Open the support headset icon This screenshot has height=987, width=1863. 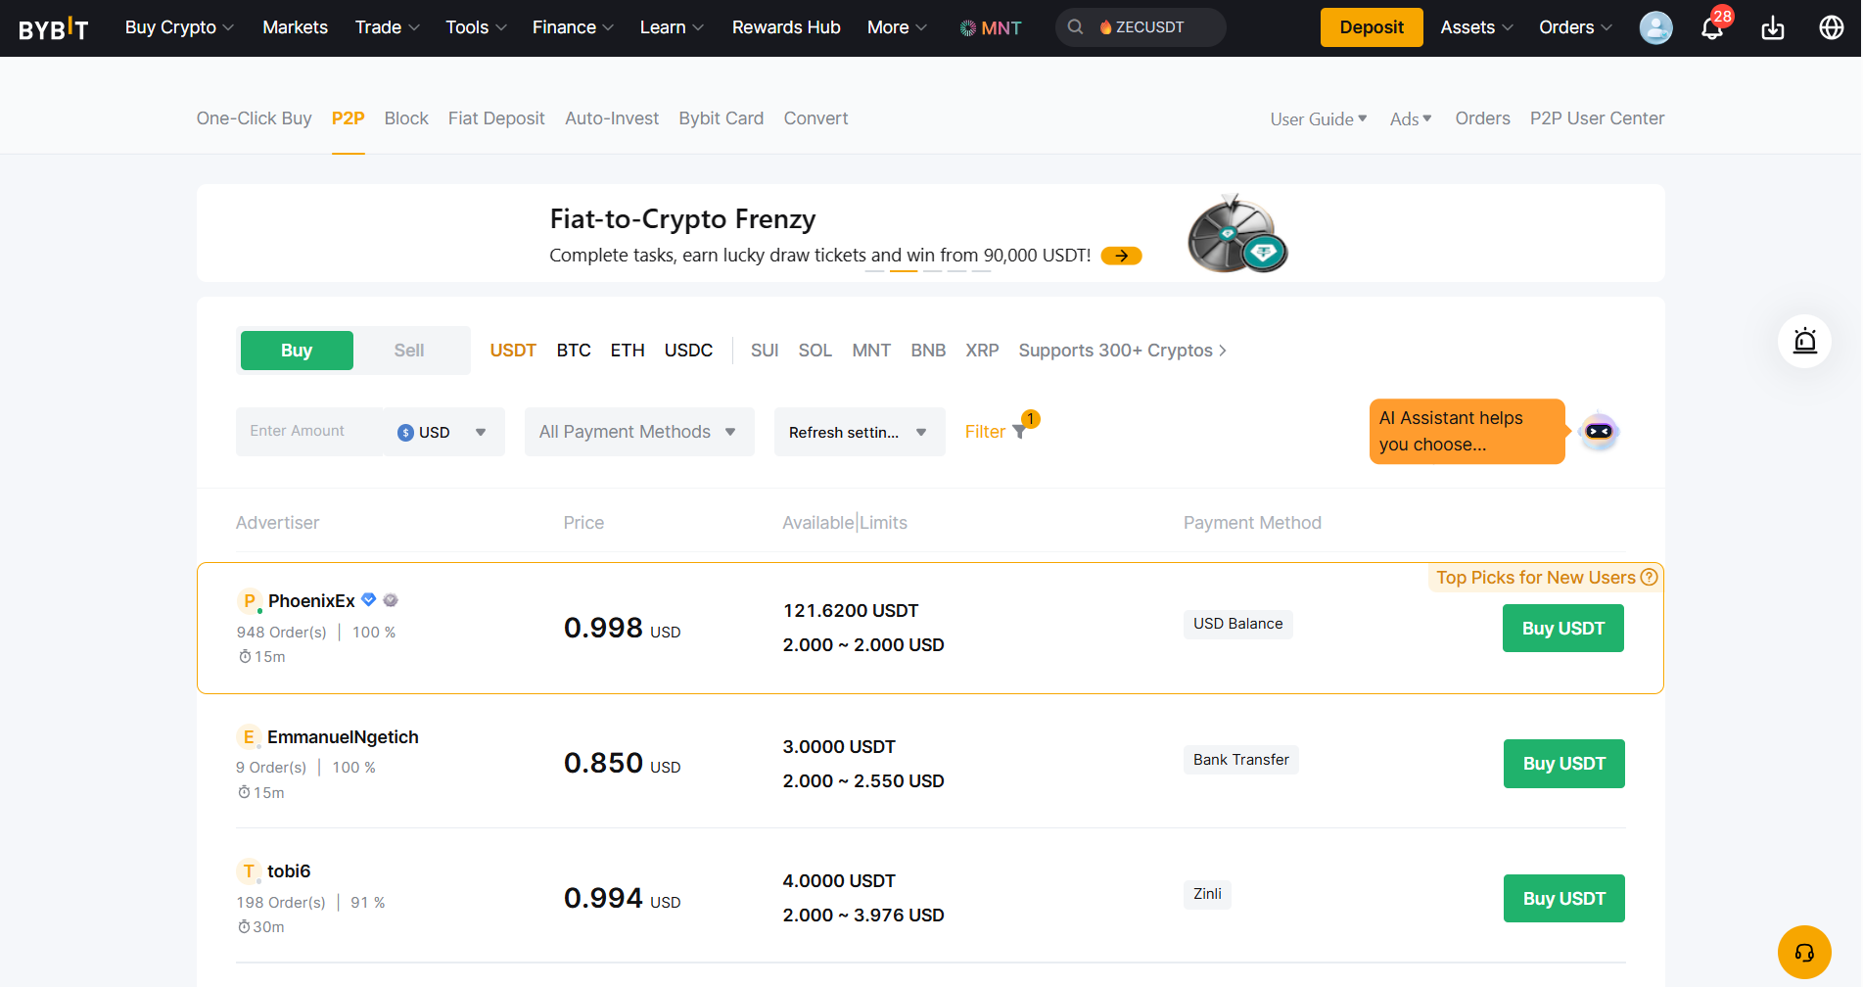[1804, 951]
